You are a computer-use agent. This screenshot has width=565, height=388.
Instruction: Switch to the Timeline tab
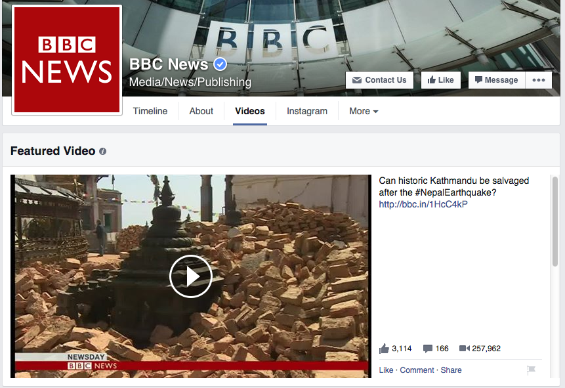[x=150, y=111]
